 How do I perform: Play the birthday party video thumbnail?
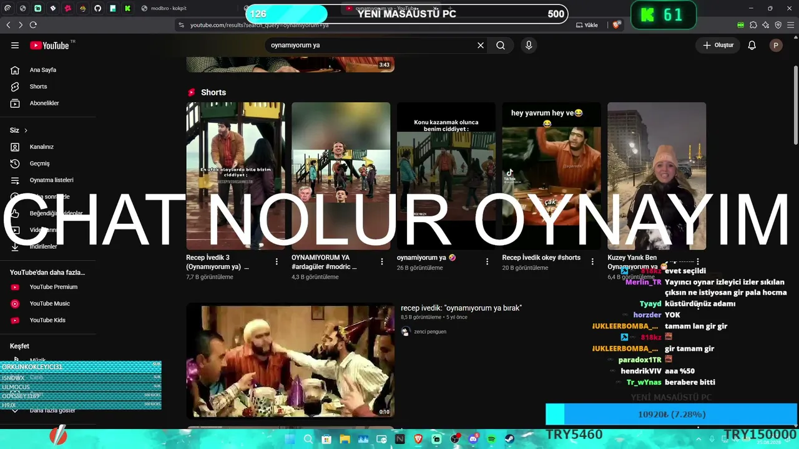point(290,360)
